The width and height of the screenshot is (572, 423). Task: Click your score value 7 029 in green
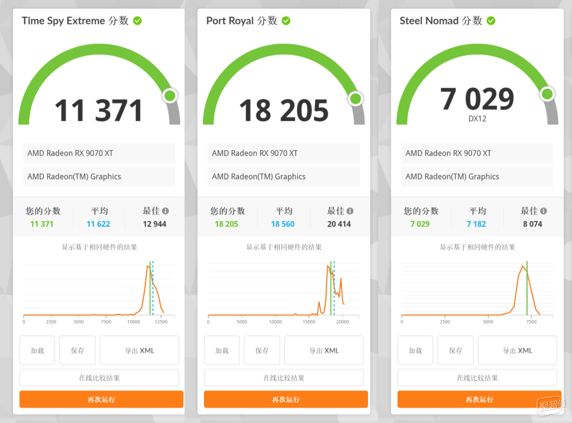point(420,224)
